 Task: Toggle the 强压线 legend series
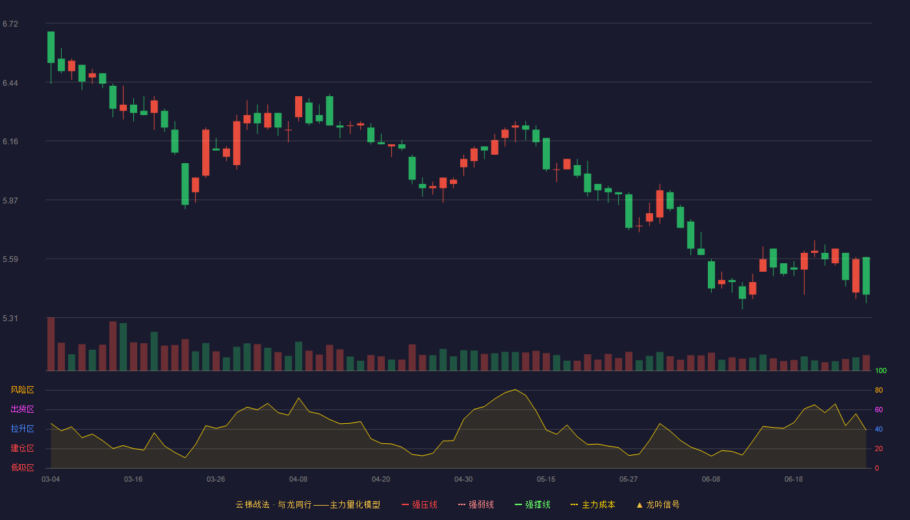point(419,504)
